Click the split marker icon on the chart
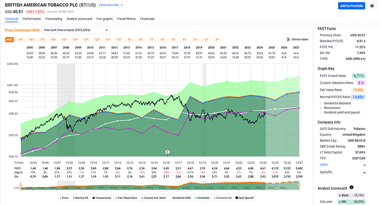The width and height of the screenshot is (380, 205). click(x=167, y=152)
